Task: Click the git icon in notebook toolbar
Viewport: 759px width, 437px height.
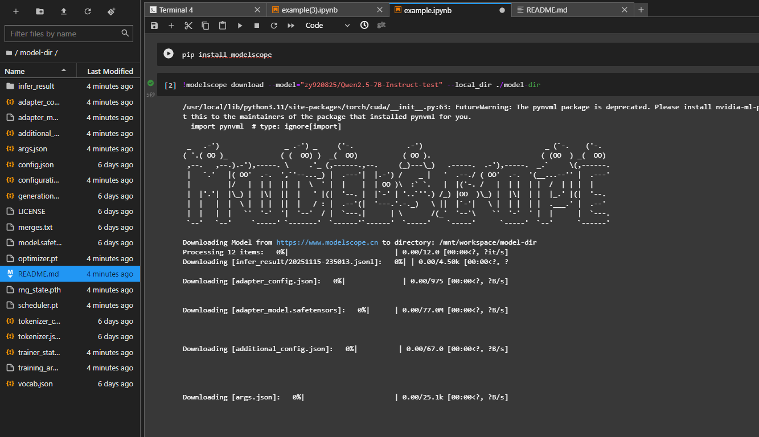Action: pos(381,25)
